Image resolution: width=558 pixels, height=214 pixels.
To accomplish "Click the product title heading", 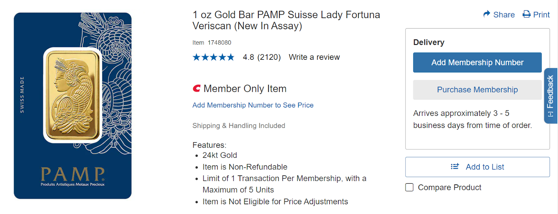I will tap(286, 20).
